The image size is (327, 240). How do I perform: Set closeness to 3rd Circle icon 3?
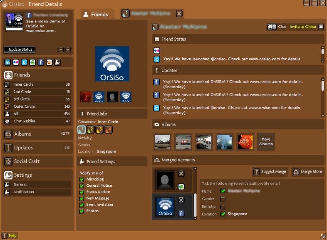[x=99, y=129]
